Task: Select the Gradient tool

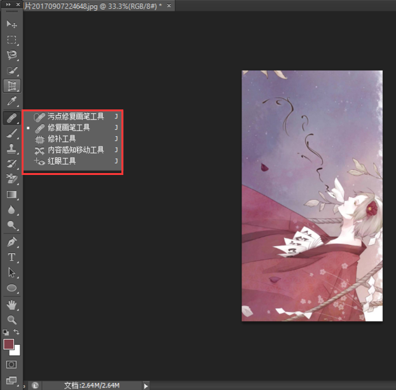Action: pos(11,195)
